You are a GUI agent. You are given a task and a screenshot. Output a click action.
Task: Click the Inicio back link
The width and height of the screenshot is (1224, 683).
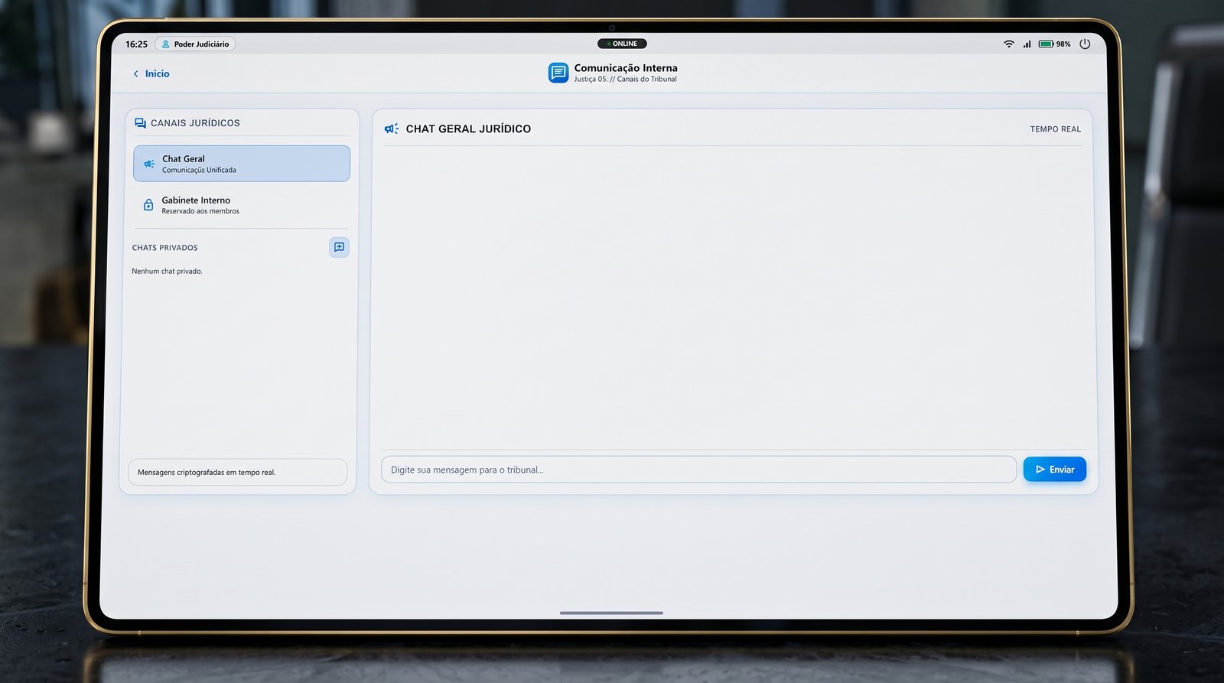tap(151, 74)
